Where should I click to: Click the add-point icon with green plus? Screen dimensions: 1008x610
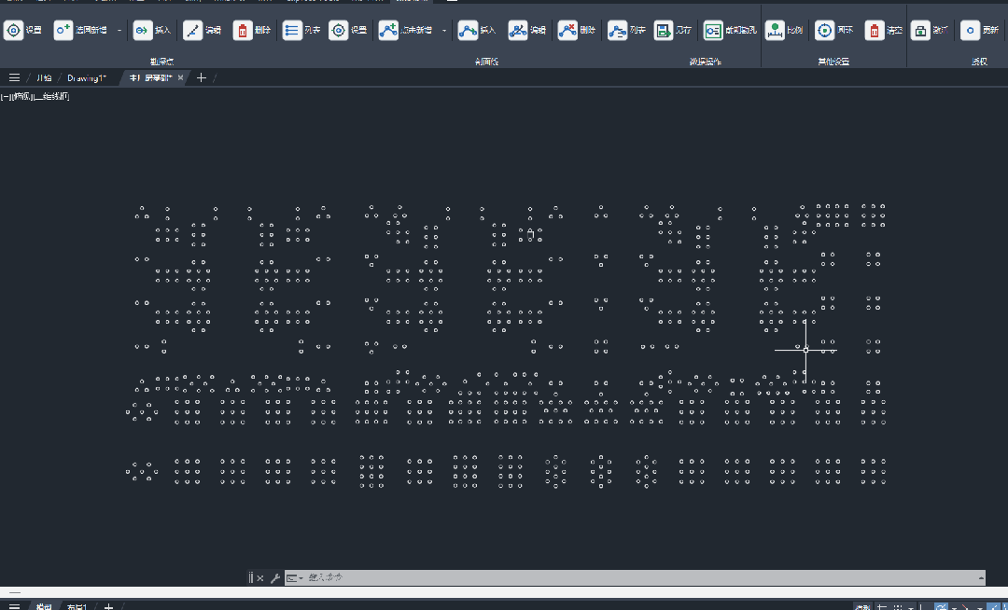pyautogui.click(x=63, y=30)
